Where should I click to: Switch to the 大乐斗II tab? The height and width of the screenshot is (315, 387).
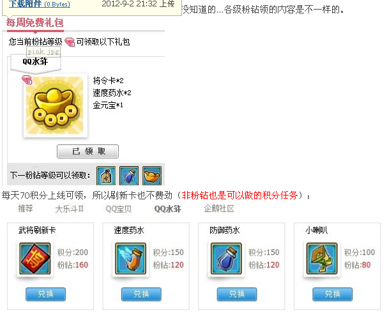[x=70, y=209]
